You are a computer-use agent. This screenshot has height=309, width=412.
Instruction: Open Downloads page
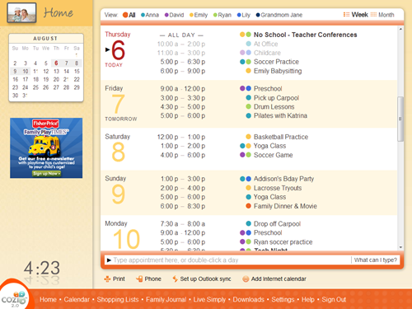click(249, 299)
